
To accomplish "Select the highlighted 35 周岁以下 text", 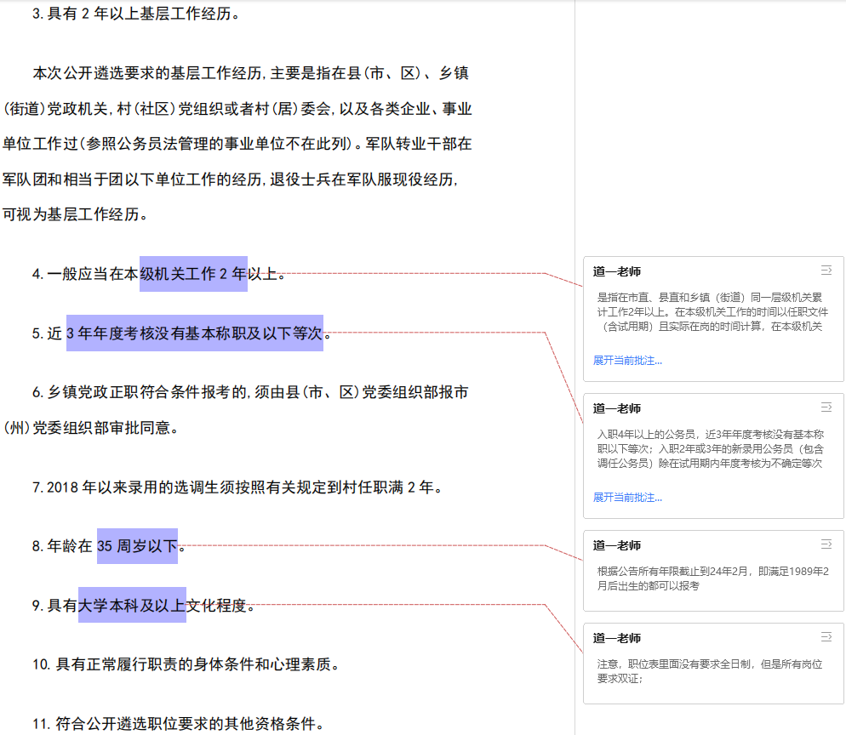I will [x=137, y=546].
